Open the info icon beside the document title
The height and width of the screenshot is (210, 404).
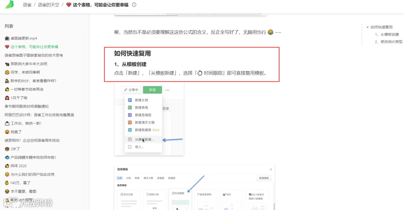(x=134, y=4)
